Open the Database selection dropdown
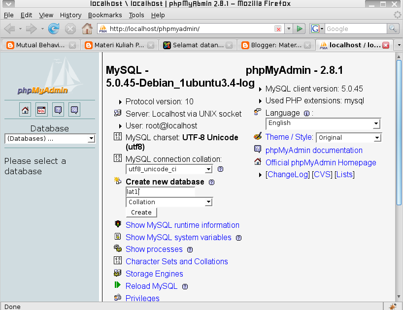Screen dimensions: 403x310 tap(50, 139)
